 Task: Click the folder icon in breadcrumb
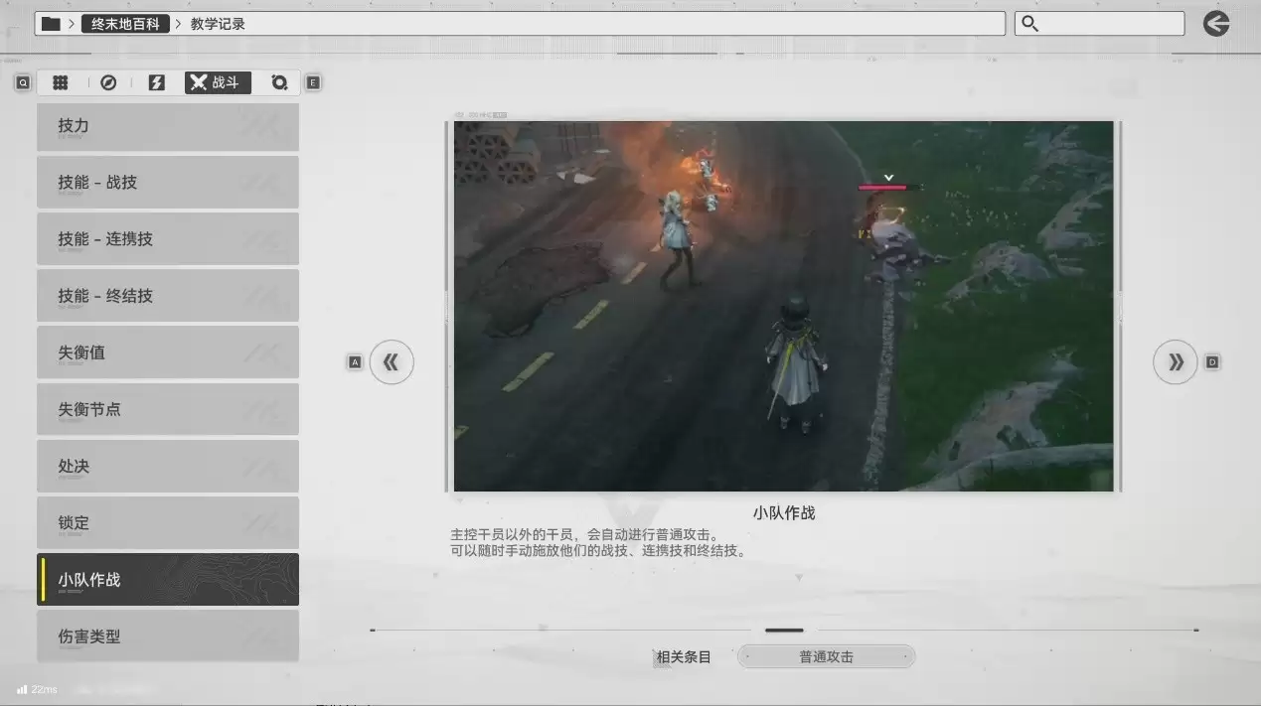(51, 24)
